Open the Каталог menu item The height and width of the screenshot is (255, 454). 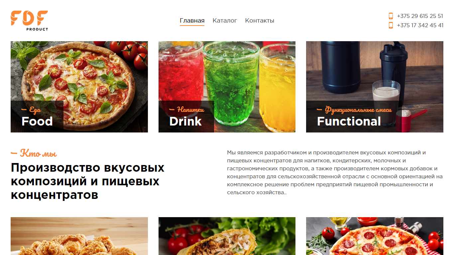tap(225, 21)
